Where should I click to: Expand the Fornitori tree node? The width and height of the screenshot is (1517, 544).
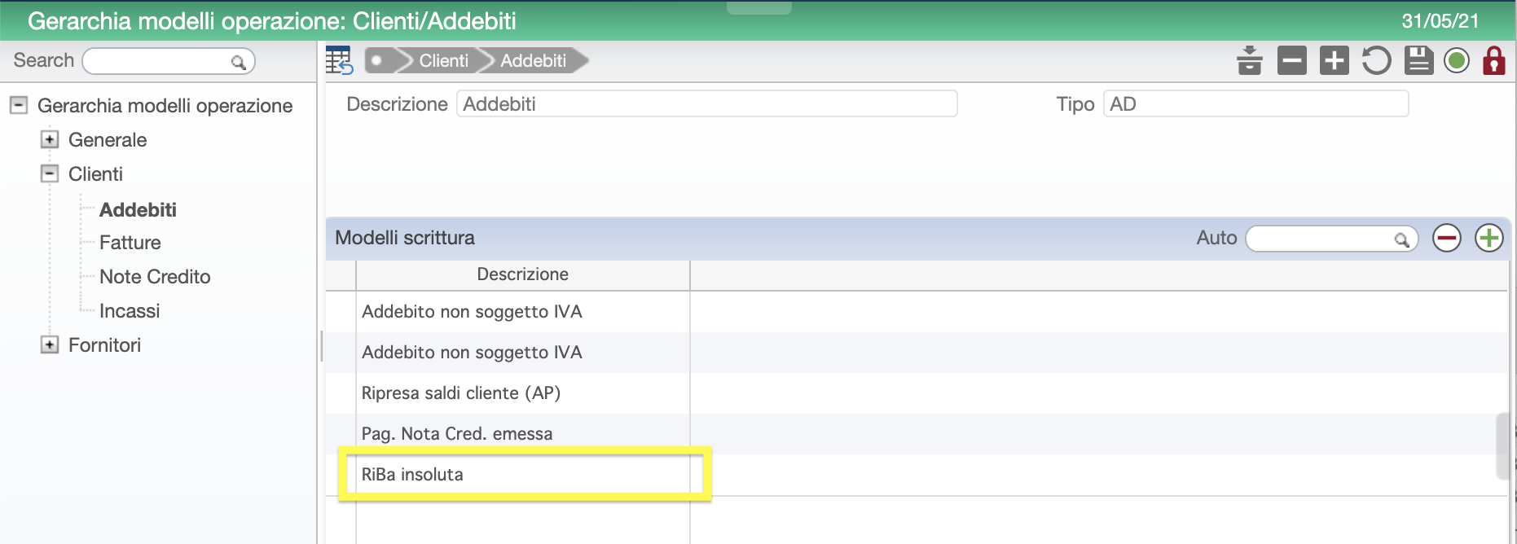[50, 344]
